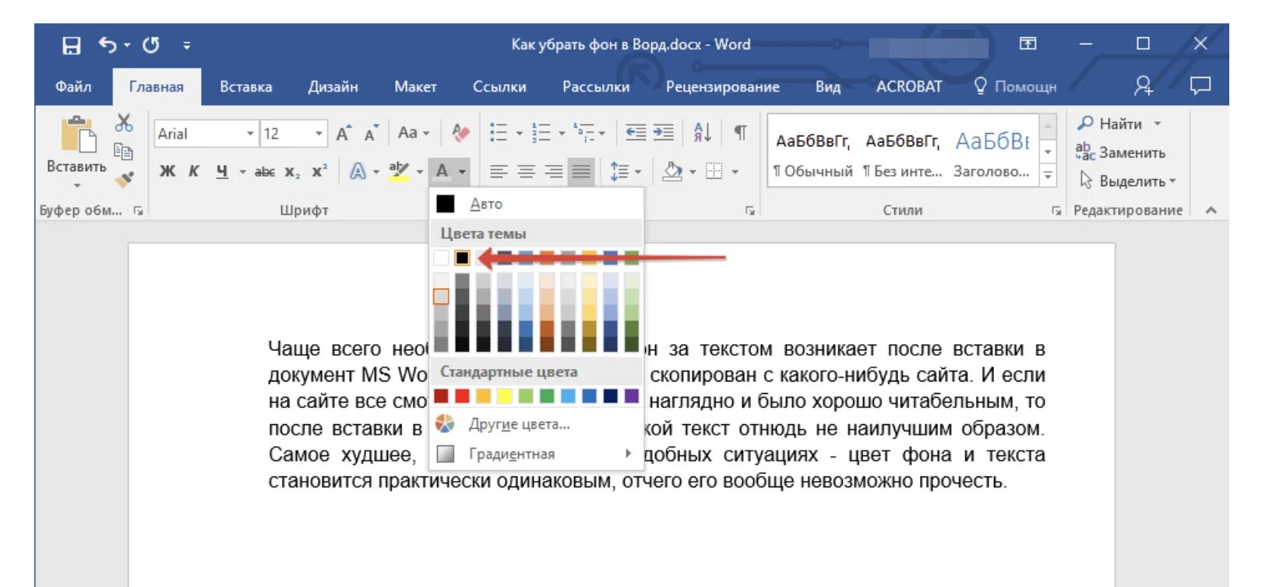Apply text highlight color marker

click(399, 171)
